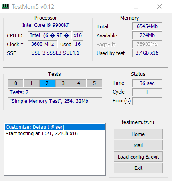Close the TestMem5 window

[x=160, y=6]
